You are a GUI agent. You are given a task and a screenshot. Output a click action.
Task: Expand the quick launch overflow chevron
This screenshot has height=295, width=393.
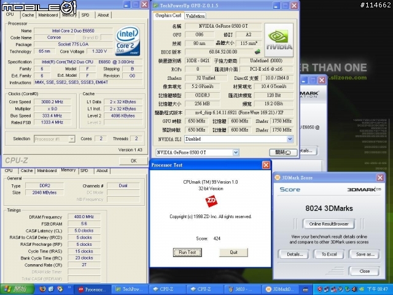point(69,288)
